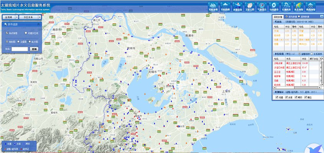
Task: Click the magnifier icon beside 条件选择
Action: pos(6,24)
